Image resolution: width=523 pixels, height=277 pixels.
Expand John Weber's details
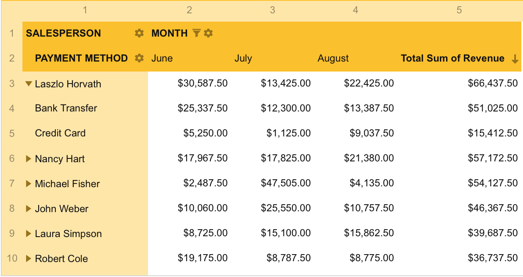pyautogui.click(x=29, y=208)
